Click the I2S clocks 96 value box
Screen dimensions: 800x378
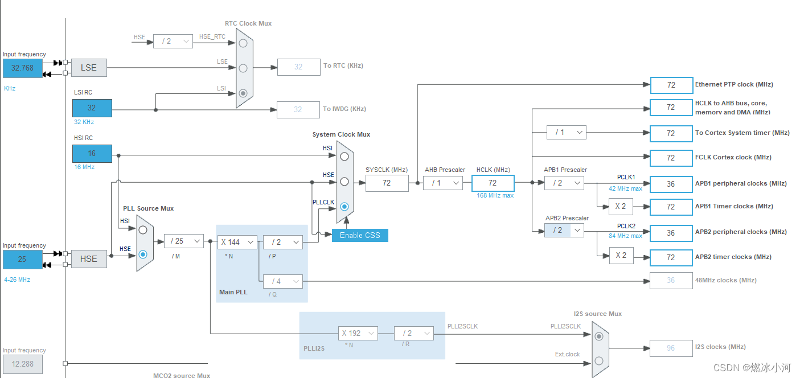pos(671,347)
